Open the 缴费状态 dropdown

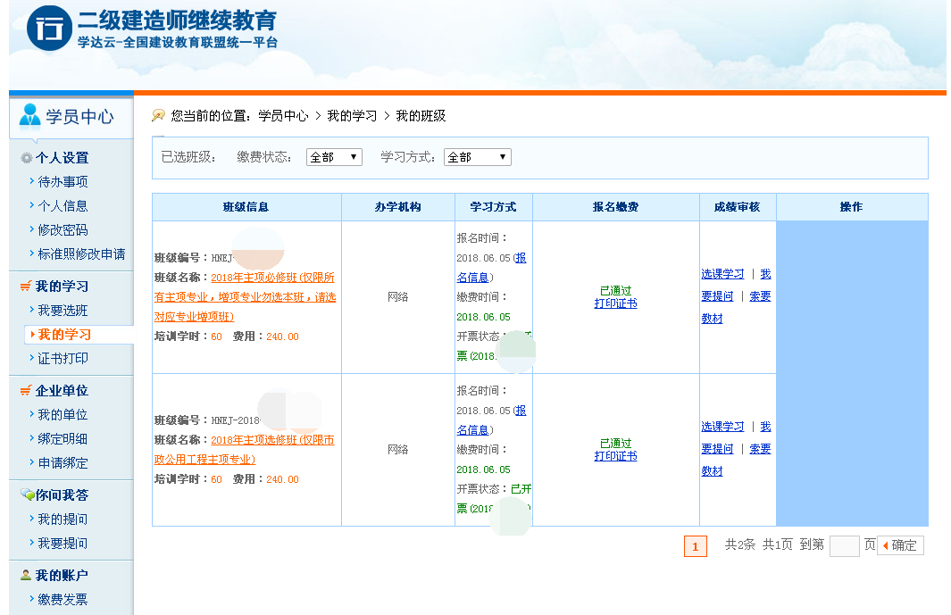point(334,157)
